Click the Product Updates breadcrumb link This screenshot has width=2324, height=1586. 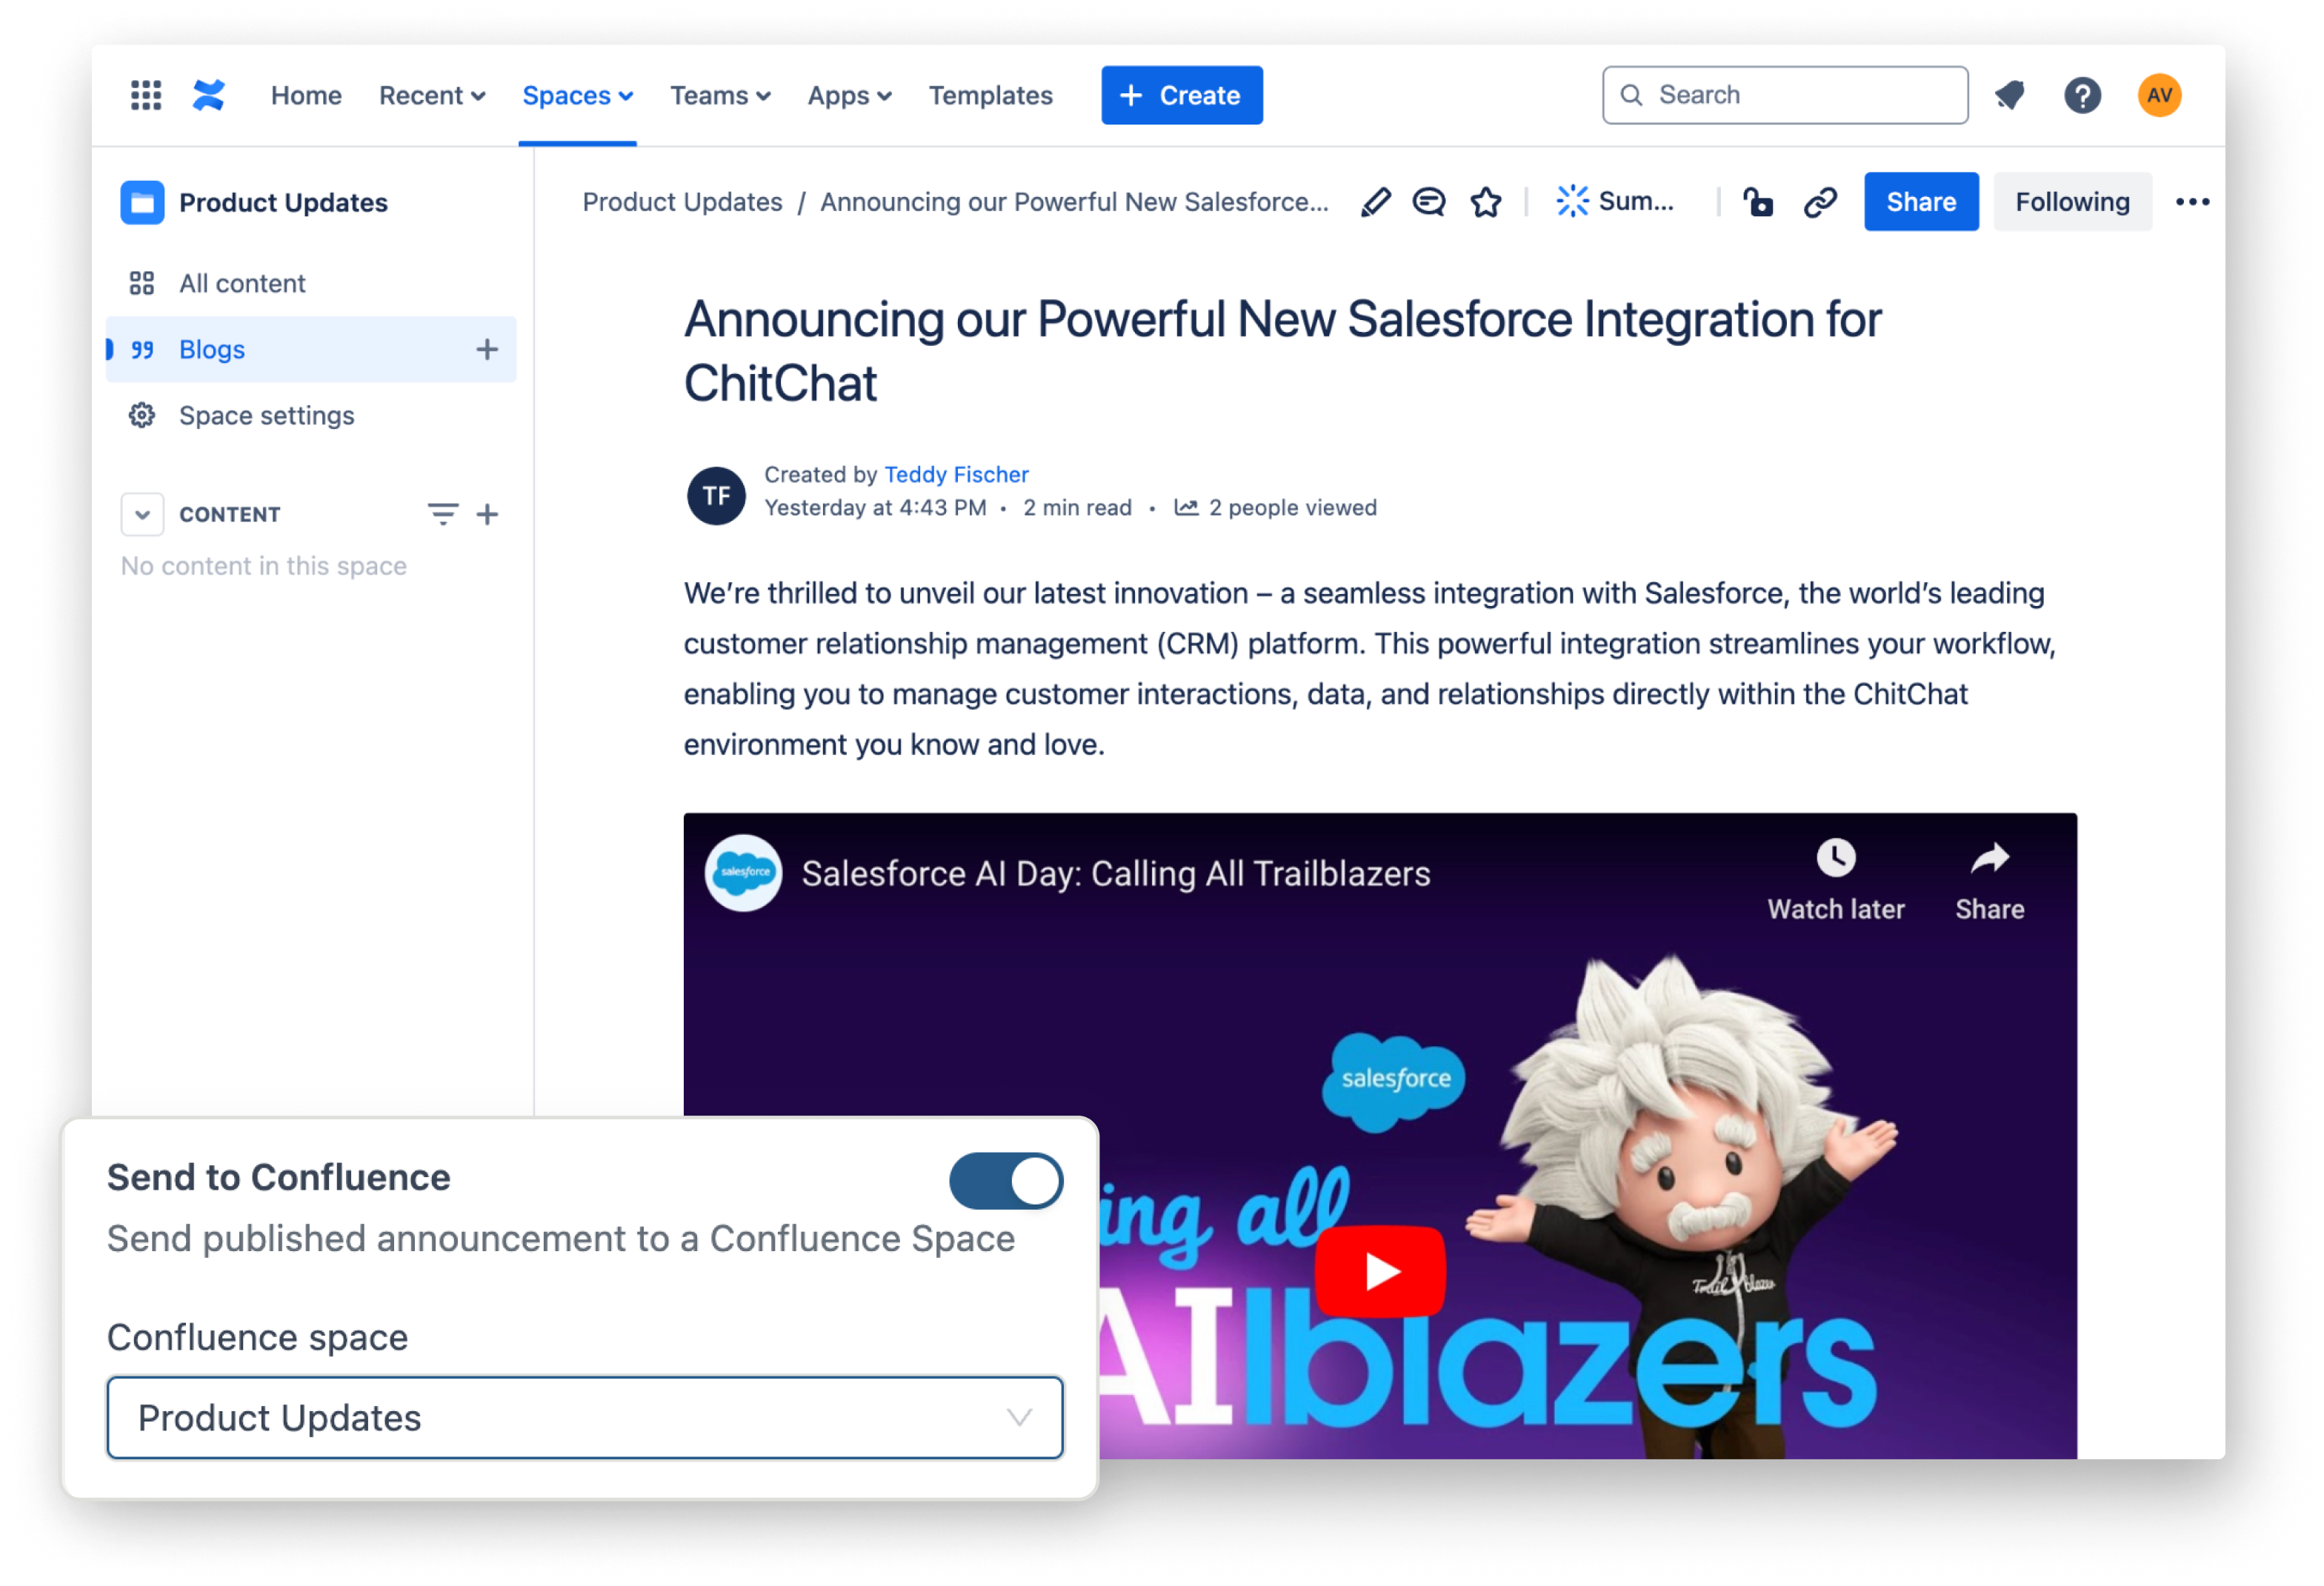[x=682, y=202]
